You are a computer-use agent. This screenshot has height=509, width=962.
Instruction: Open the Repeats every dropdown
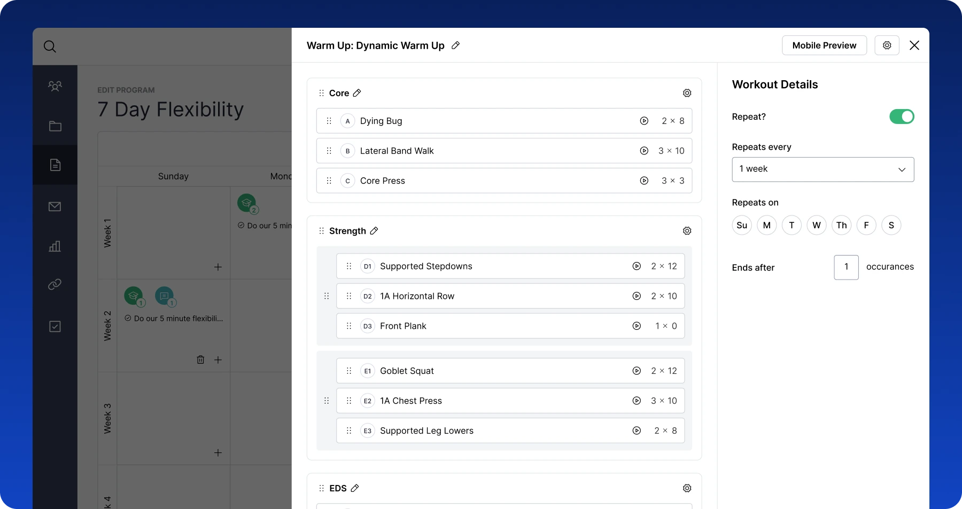click(823, 169)
